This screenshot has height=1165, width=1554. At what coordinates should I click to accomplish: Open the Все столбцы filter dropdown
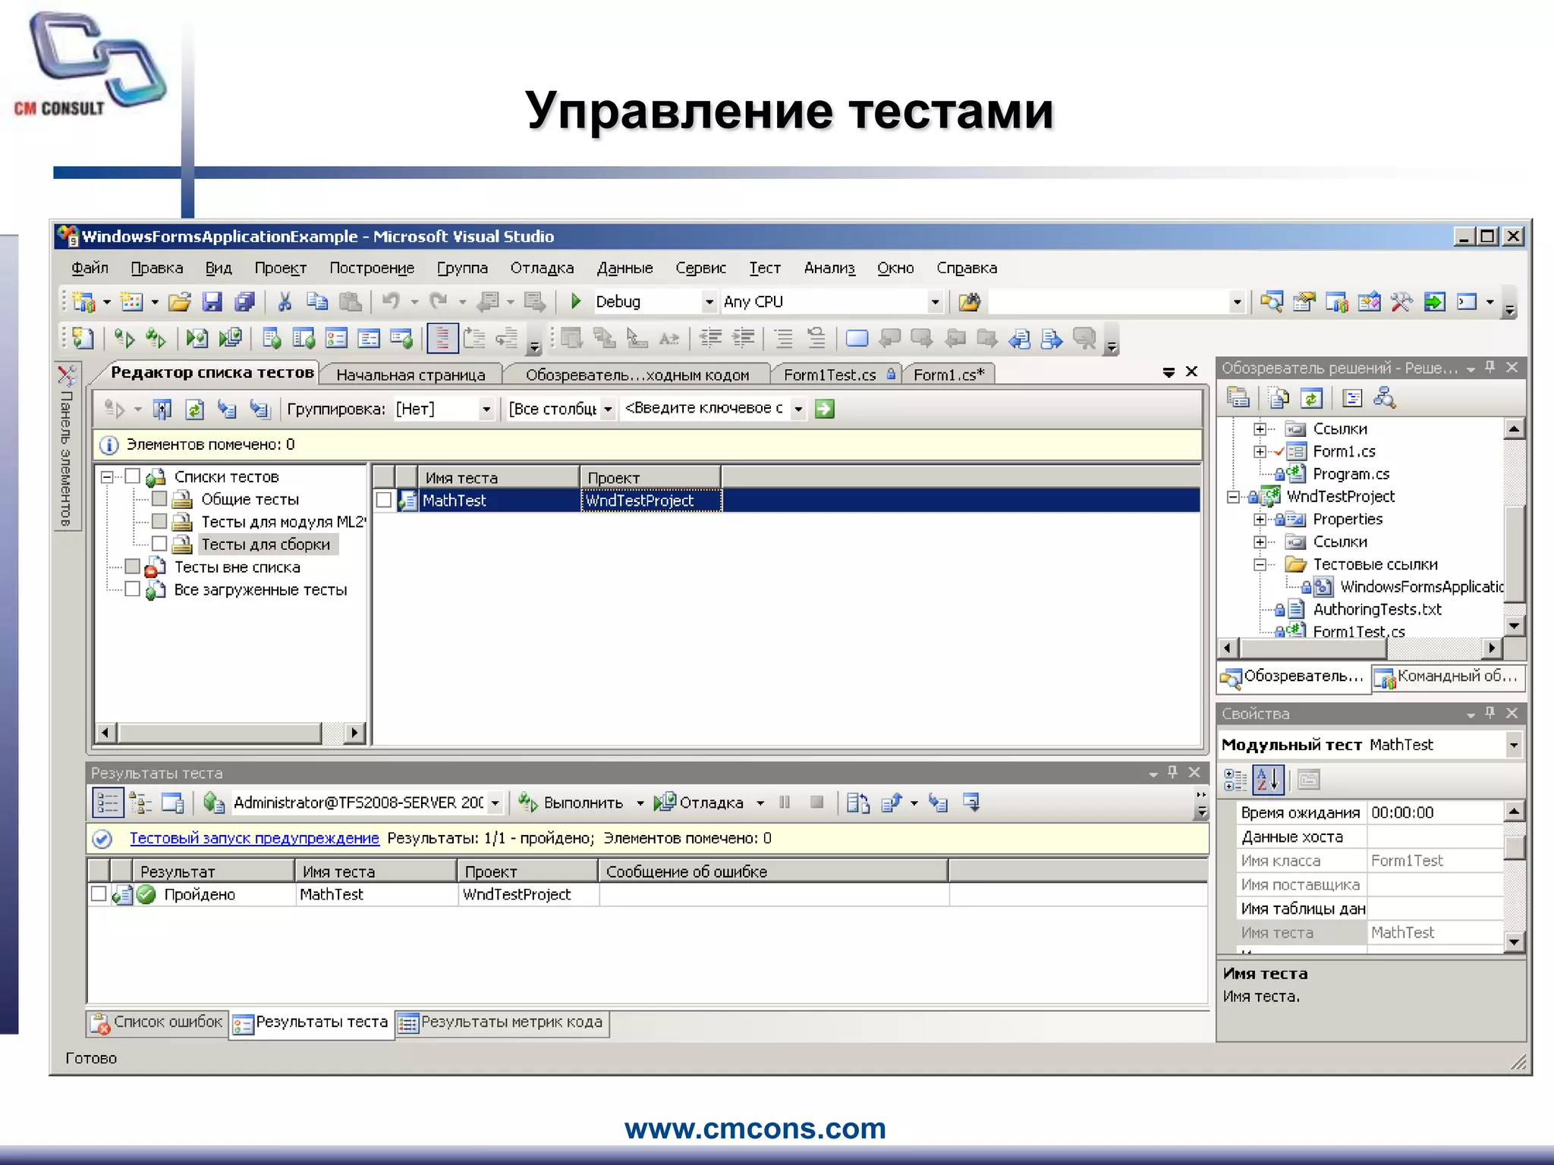pos(607,410)
